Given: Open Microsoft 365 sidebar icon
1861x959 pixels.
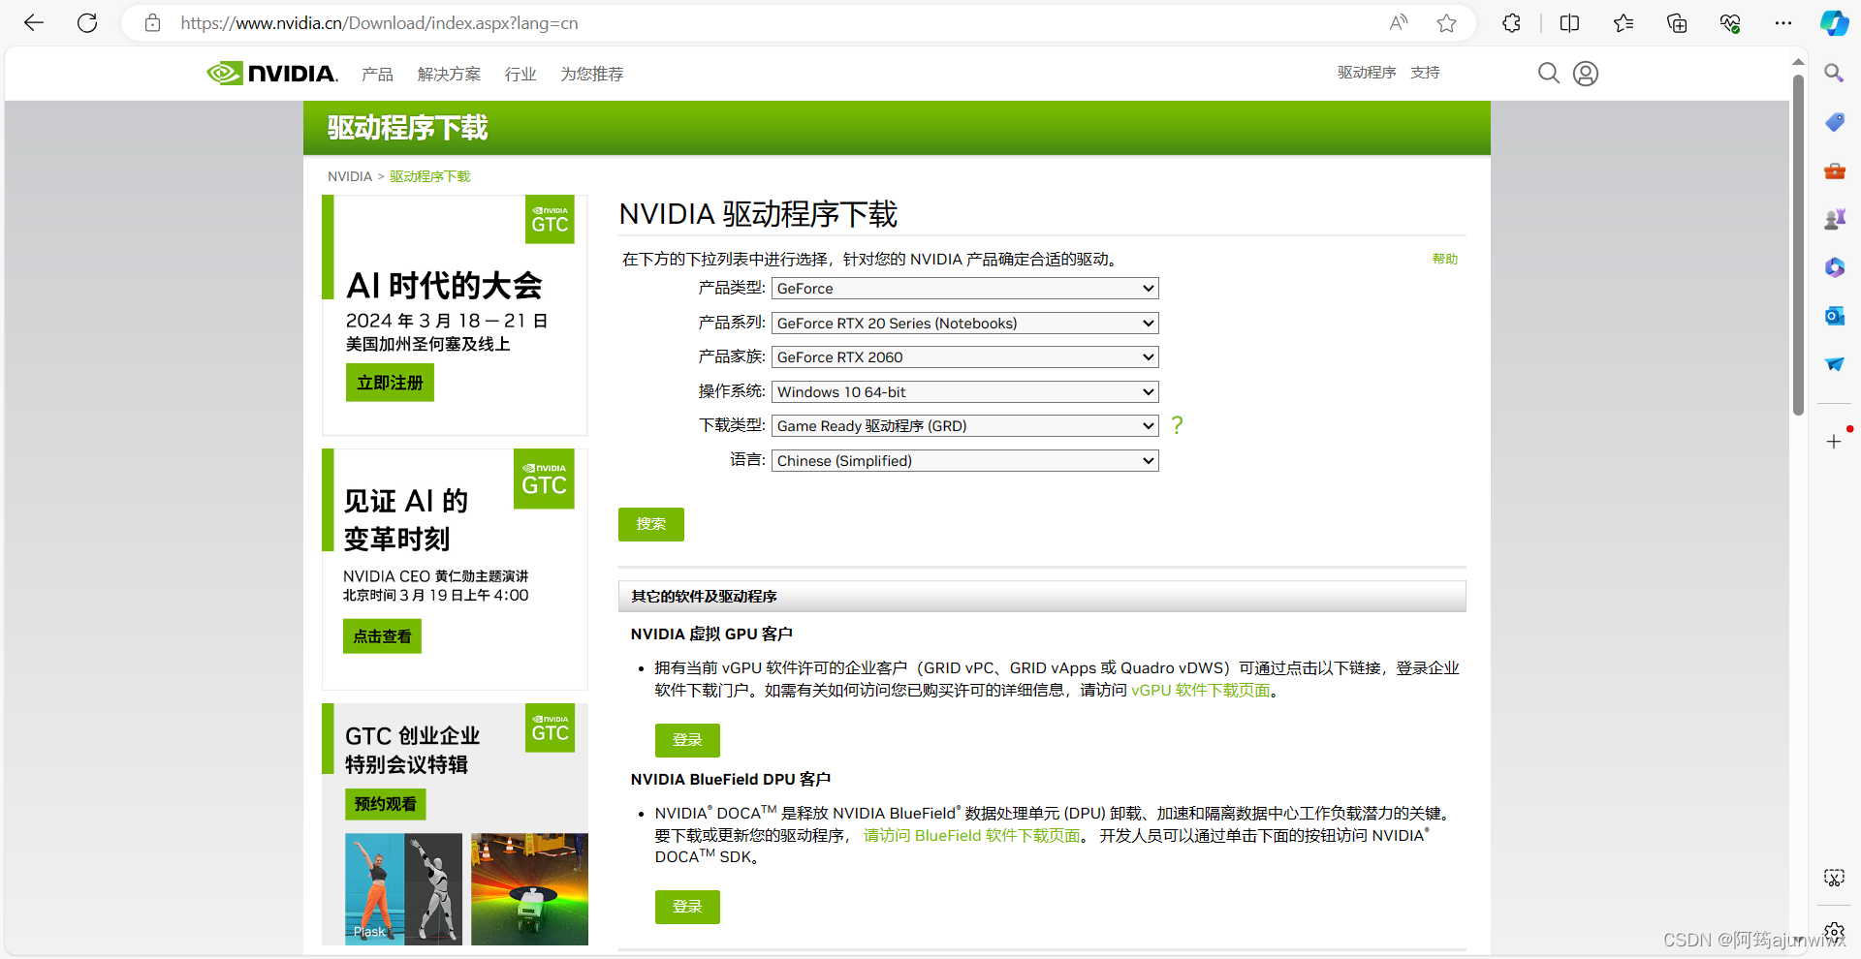Looking at the screenshot, I should coord(1834,267).
